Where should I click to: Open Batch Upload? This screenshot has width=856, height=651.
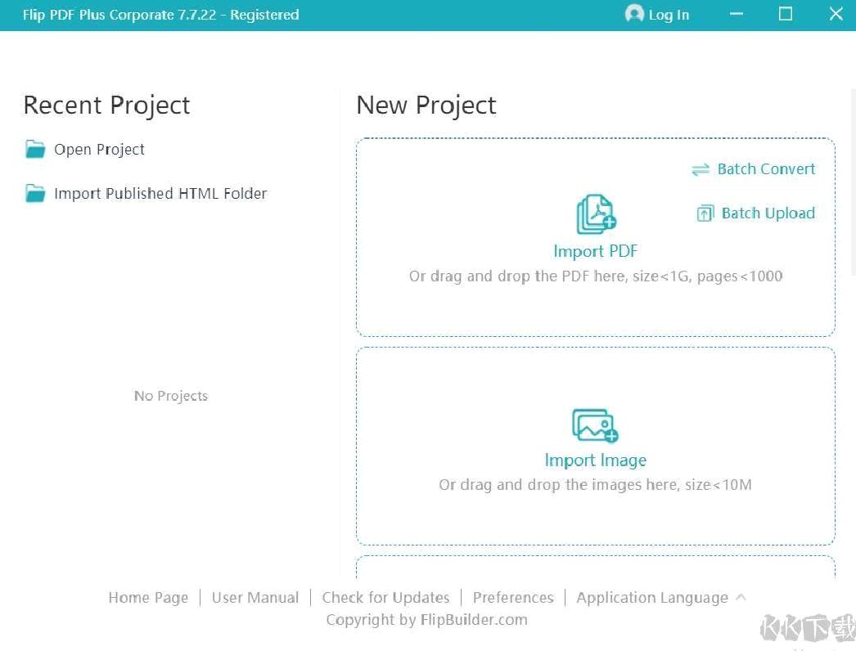click(x=768, y=213)
